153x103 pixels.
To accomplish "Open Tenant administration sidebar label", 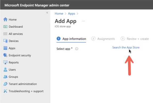I will point(23,84).
